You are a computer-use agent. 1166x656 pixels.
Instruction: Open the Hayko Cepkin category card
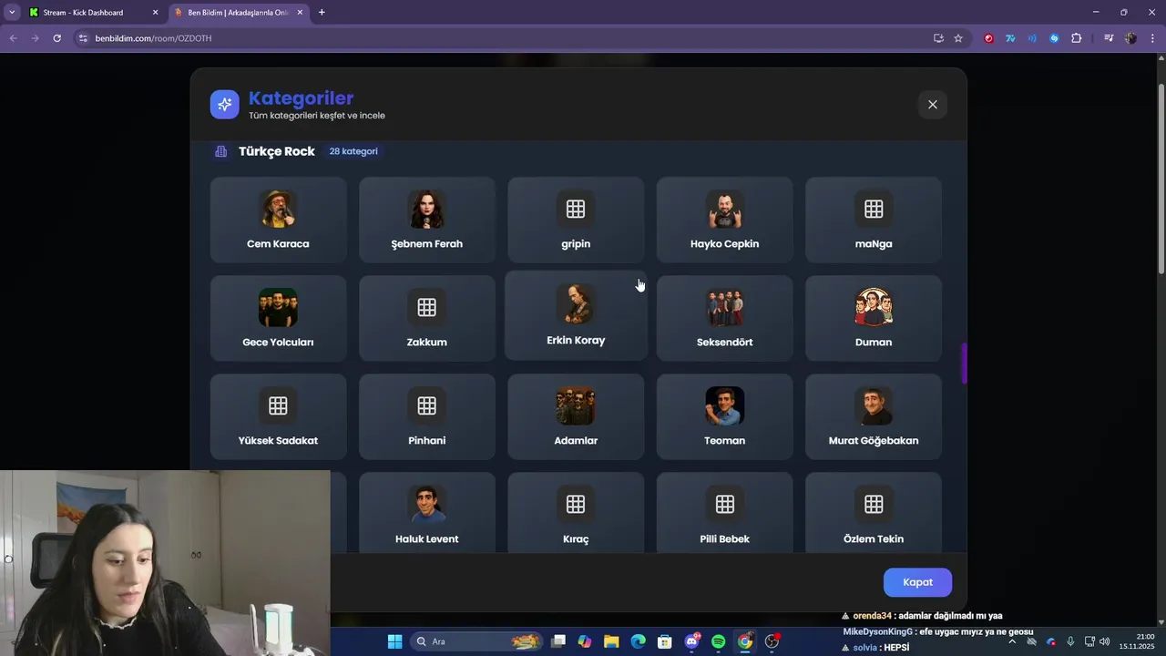[724, 220]
